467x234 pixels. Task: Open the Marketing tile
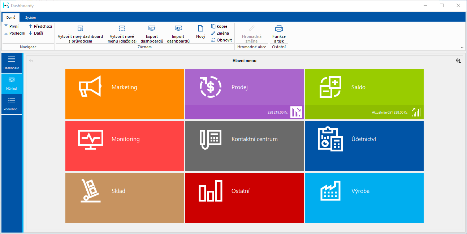tap(125, 94)
